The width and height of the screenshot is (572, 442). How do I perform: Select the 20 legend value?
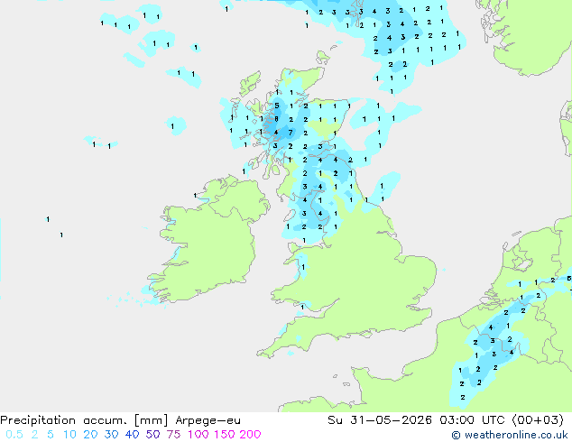coord(90,435)
